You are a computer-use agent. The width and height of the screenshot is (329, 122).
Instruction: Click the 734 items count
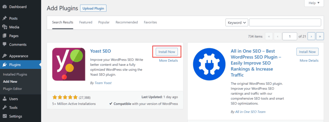click(255, 37)
